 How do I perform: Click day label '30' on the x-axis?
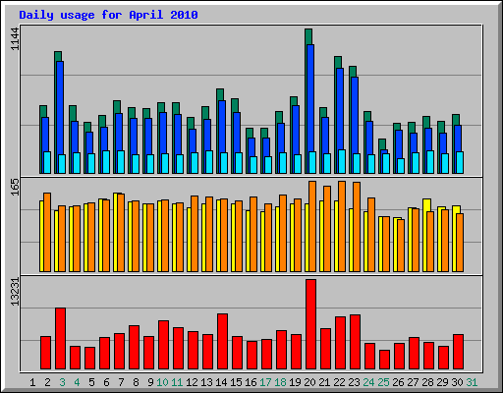[x=457, y=382]
